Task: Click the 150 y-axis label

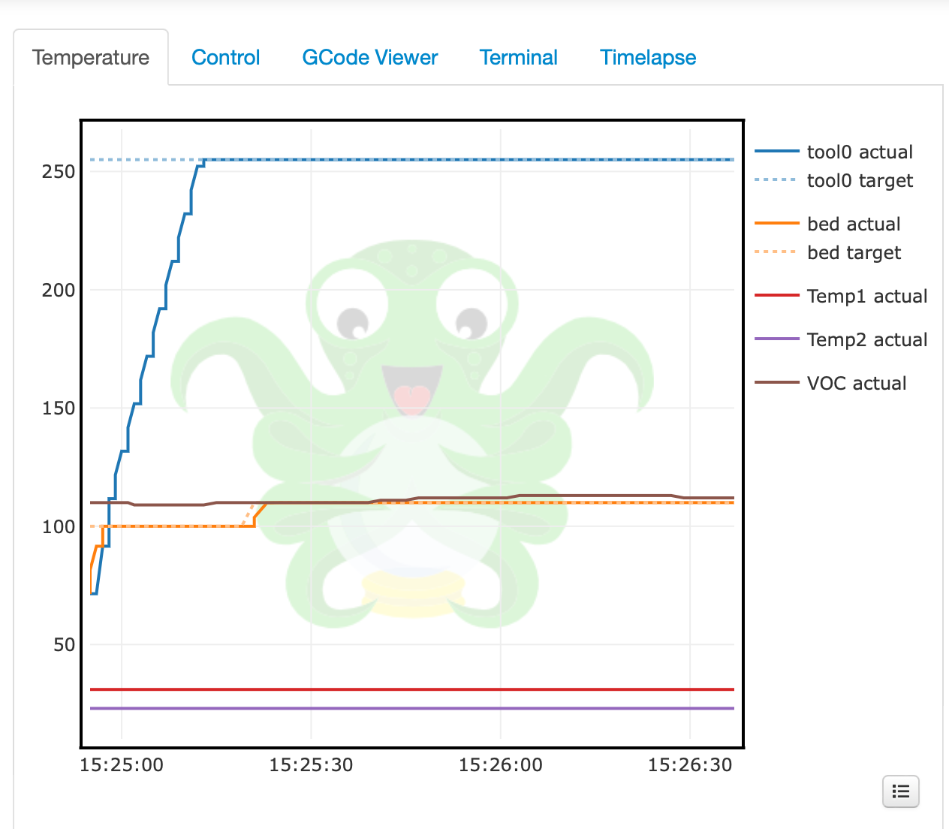Action: 59,408
